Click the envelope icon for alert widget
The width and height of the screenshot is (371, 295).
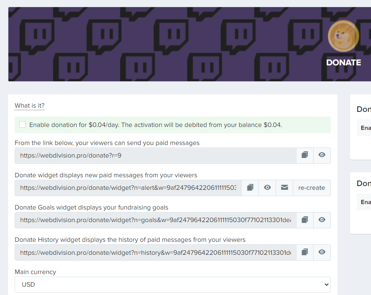coord(284,188)
